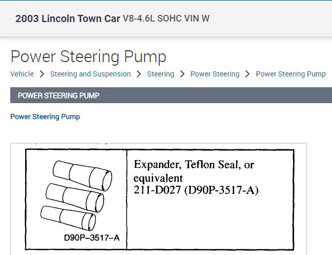Click the large Power Steering Pump page title
This screenshot has height=255, width=332.
[88, 56]
